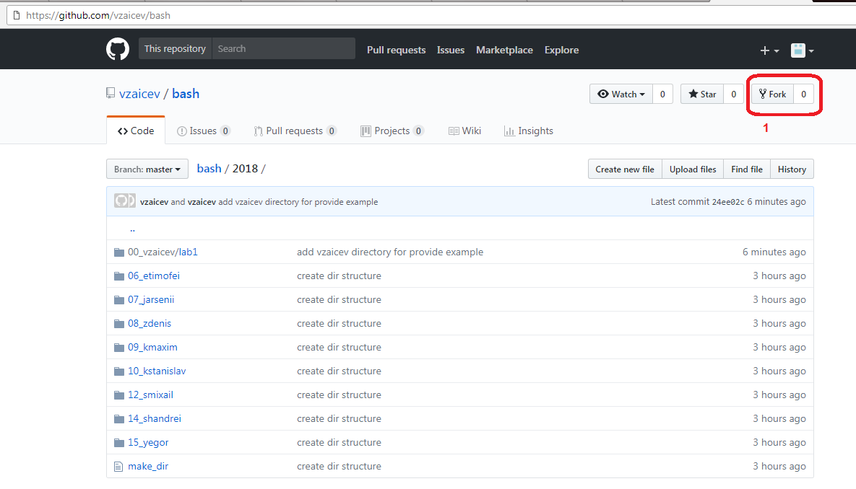Switch to the Wiki tab
856x489 pixels.
pos(464,131)
